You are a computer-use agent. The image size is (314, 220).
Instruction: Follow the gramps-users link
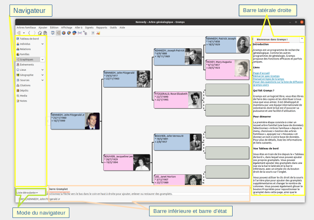(x=261, y=85)
